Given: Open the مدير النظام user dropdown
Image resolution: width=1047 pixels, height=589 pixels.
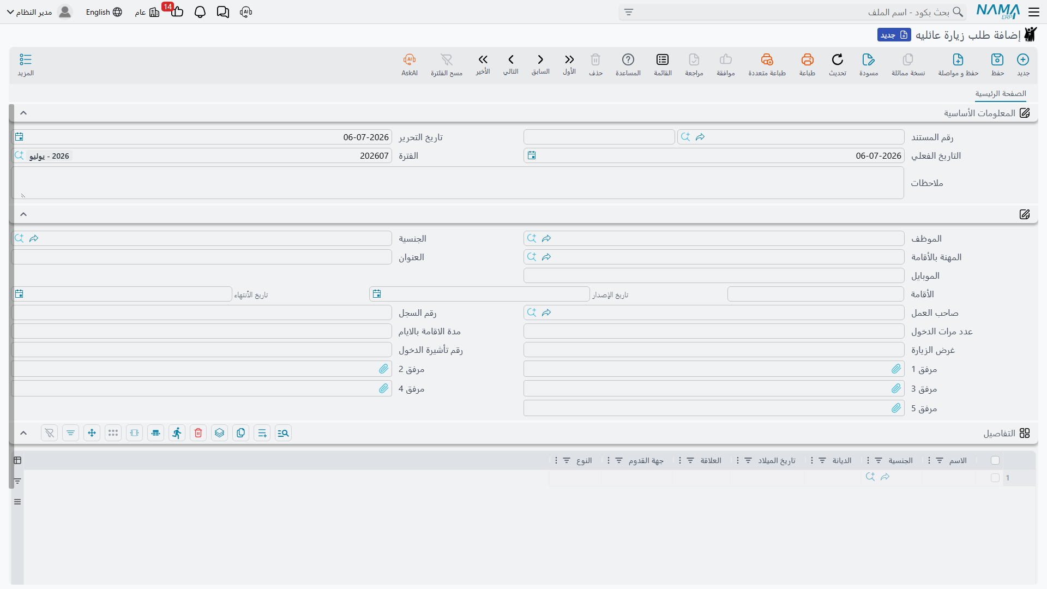Looking at the screenshot, I should click(x=39, y=12).
